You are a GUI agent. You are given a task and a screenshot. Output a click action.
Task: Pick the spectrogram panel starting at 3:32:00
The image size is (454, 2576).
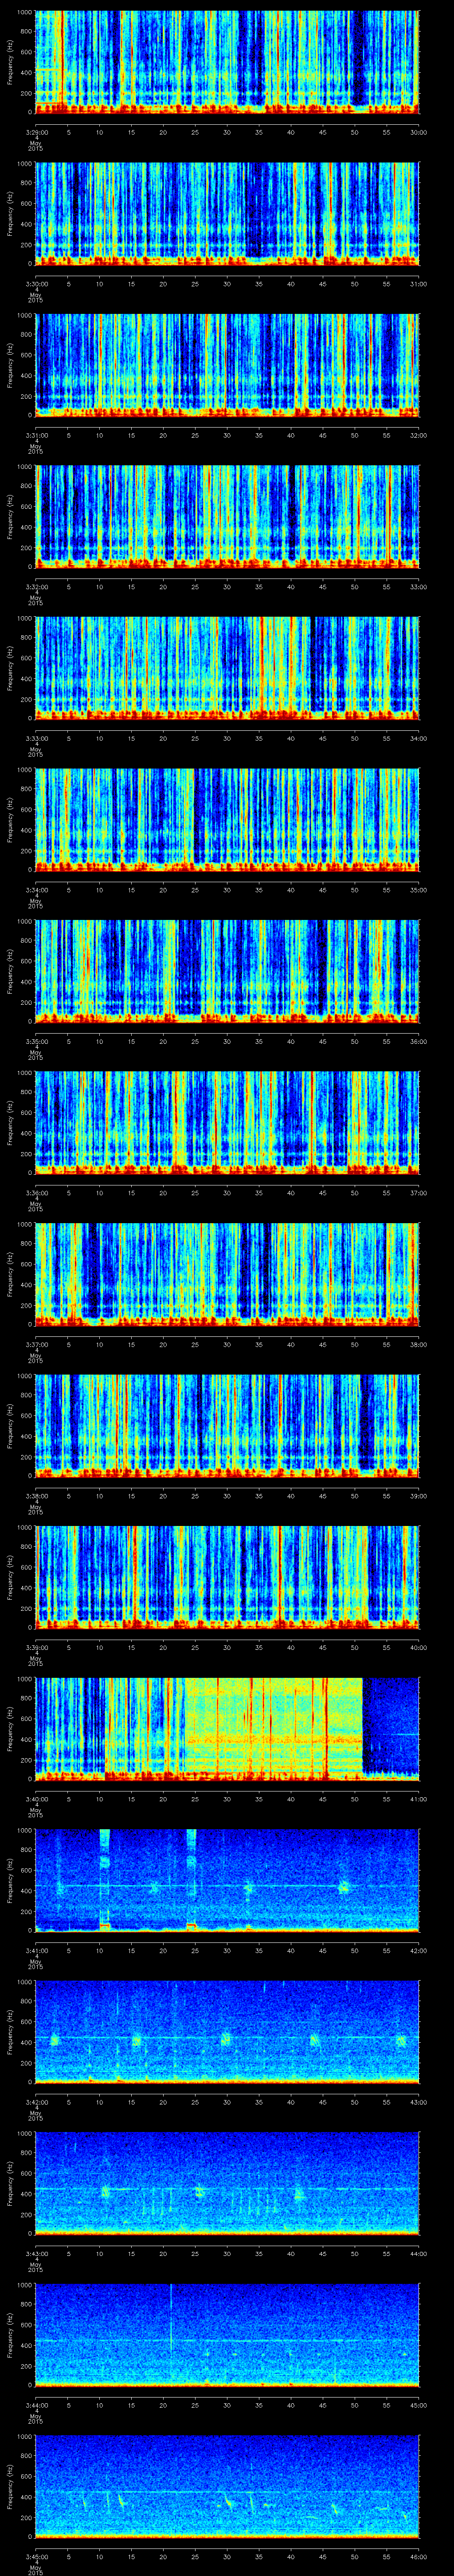pos(227,516)
